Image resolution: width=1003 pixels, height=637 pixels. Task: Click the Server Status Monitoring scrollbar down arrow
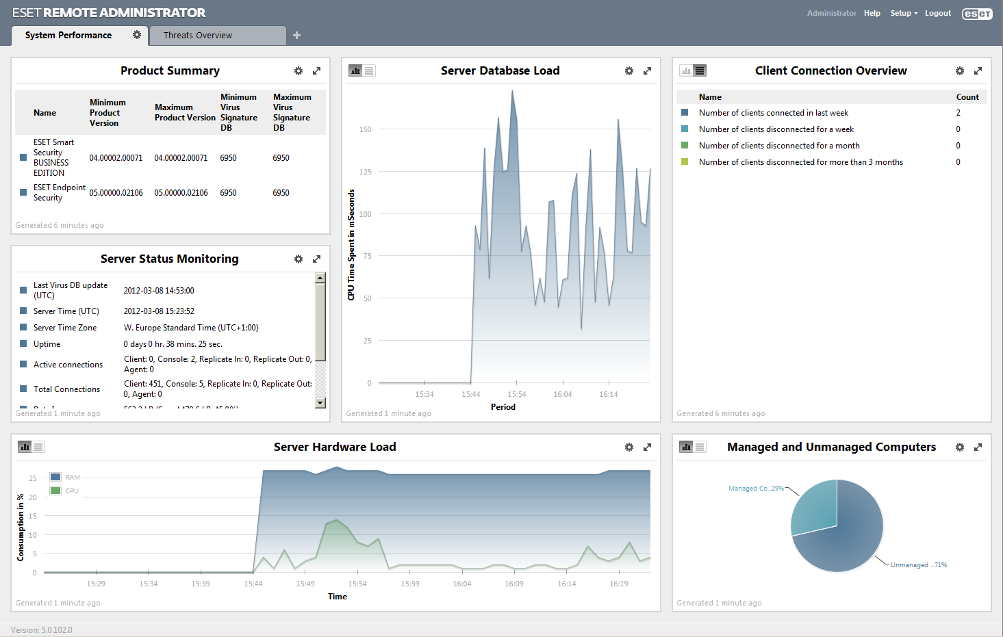[320, 402]
